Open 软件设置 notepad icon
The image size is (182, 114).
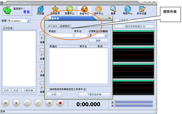point(142,10)
